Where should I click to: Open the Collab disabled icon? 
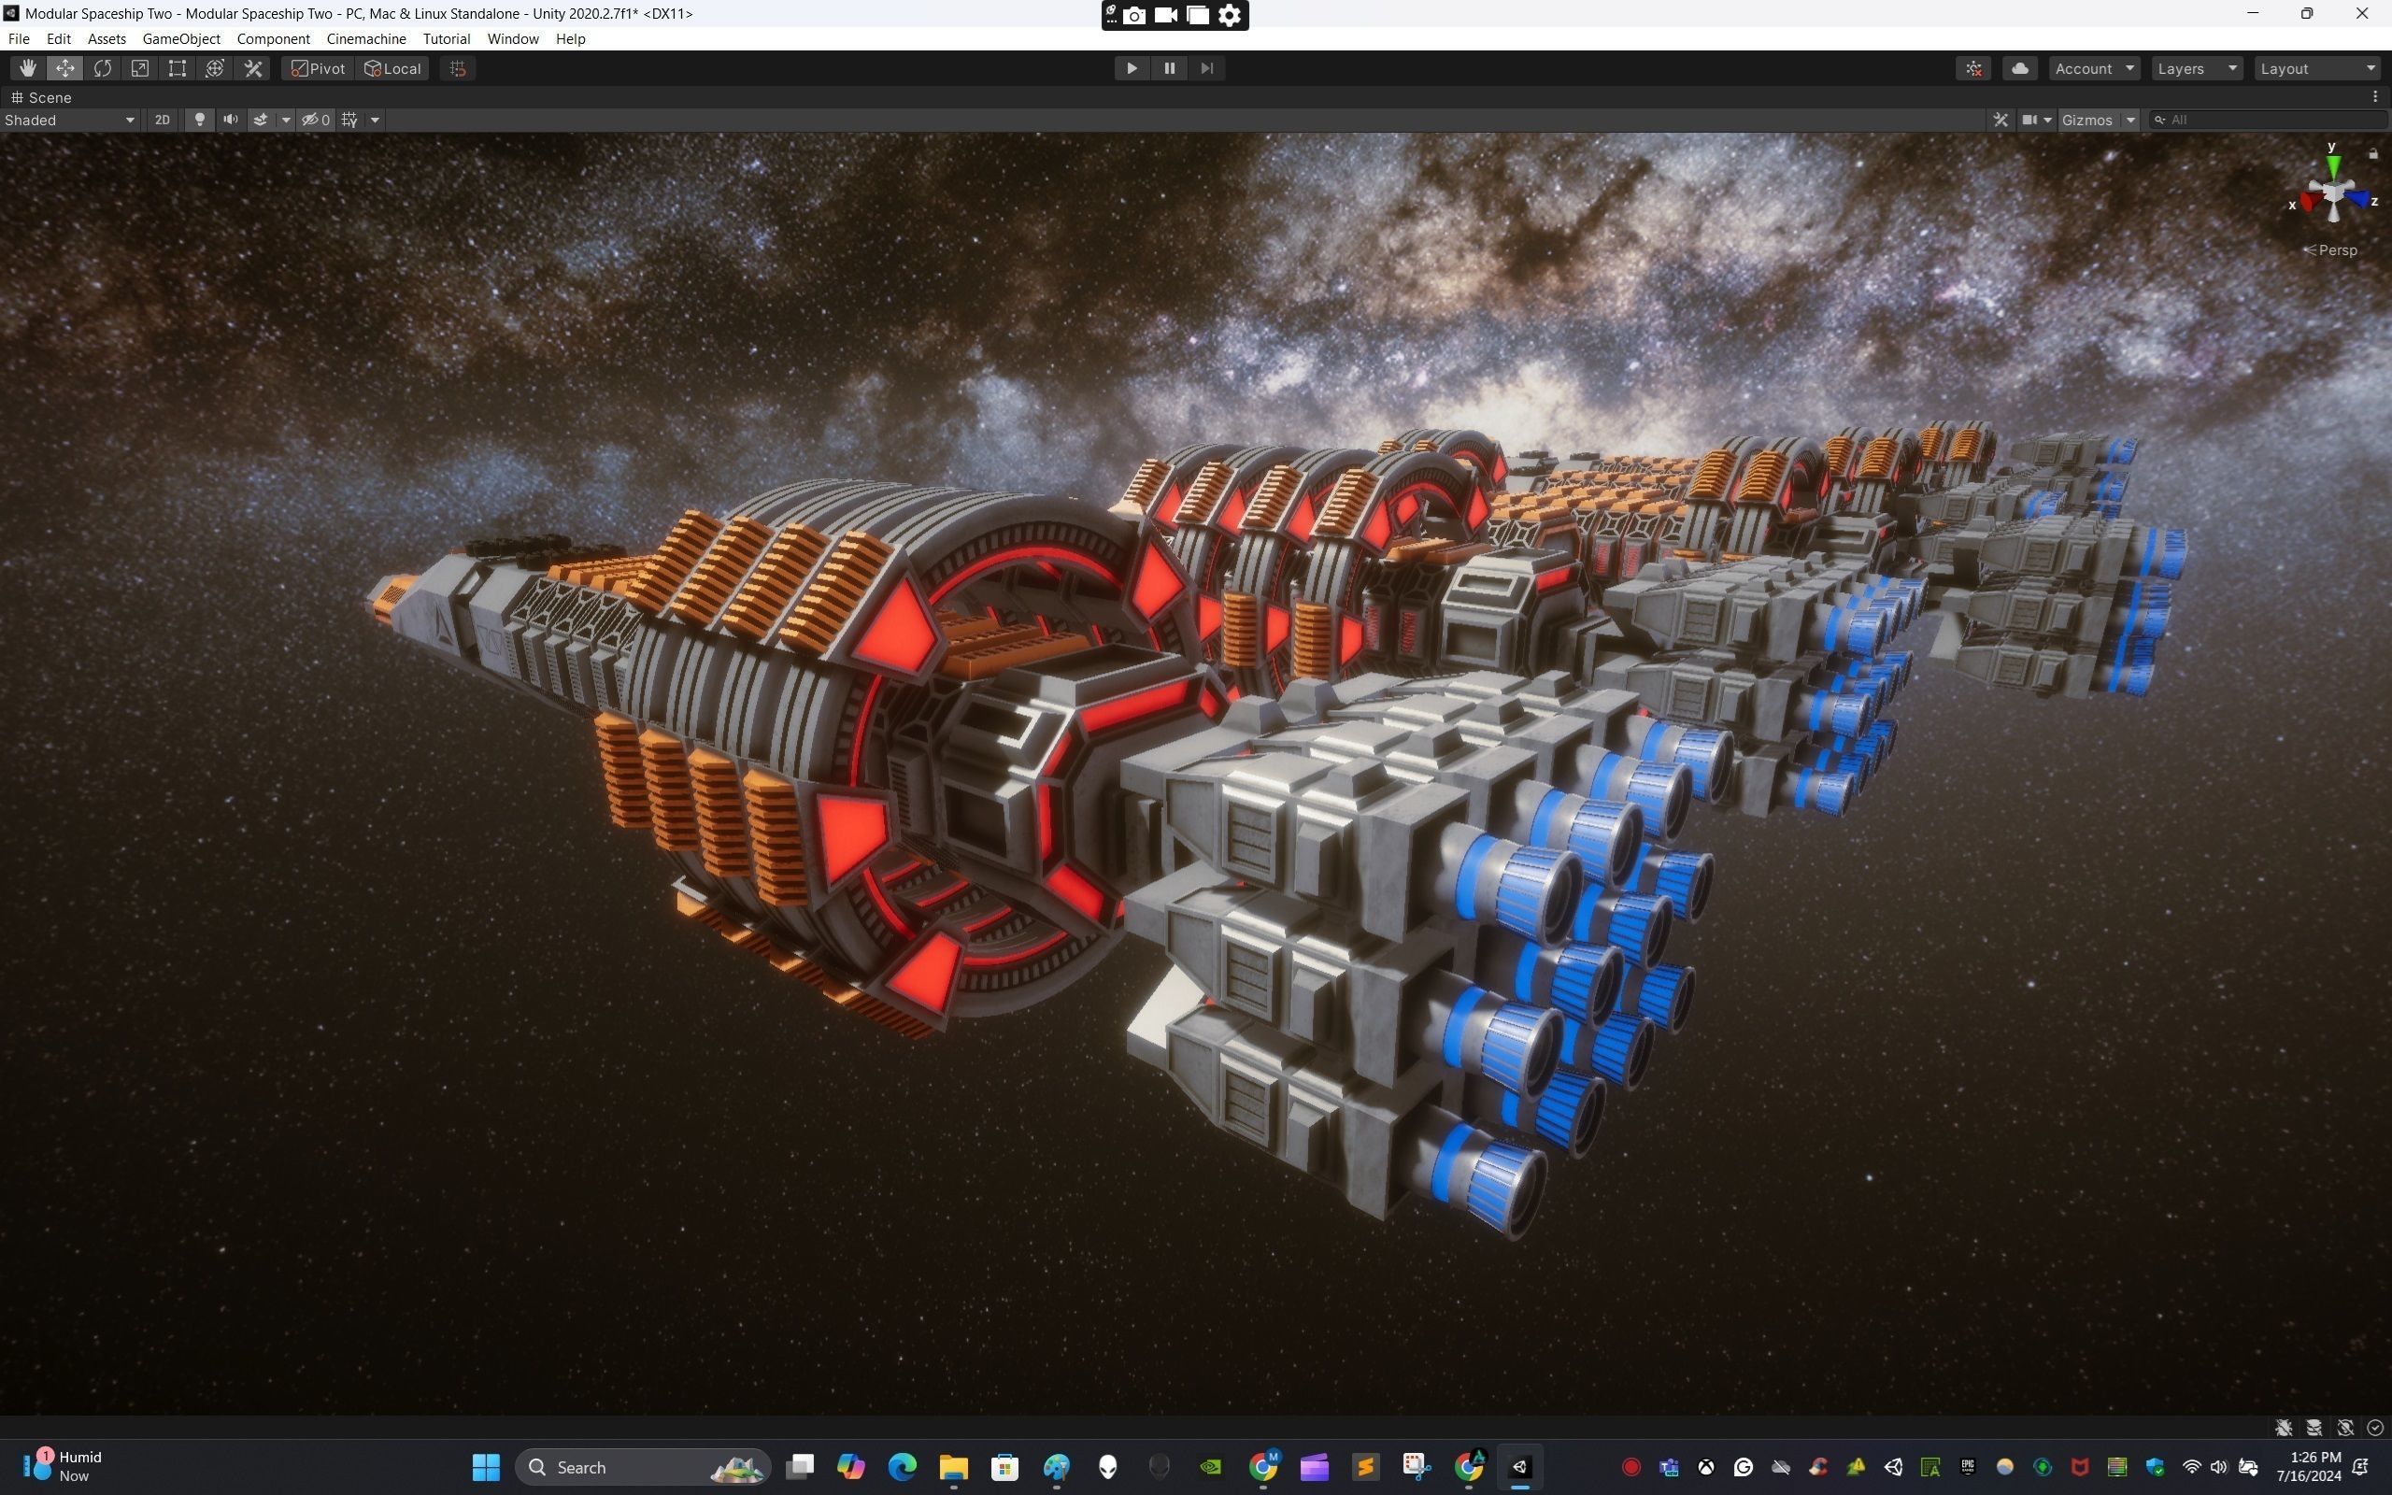coord(1974,68)
